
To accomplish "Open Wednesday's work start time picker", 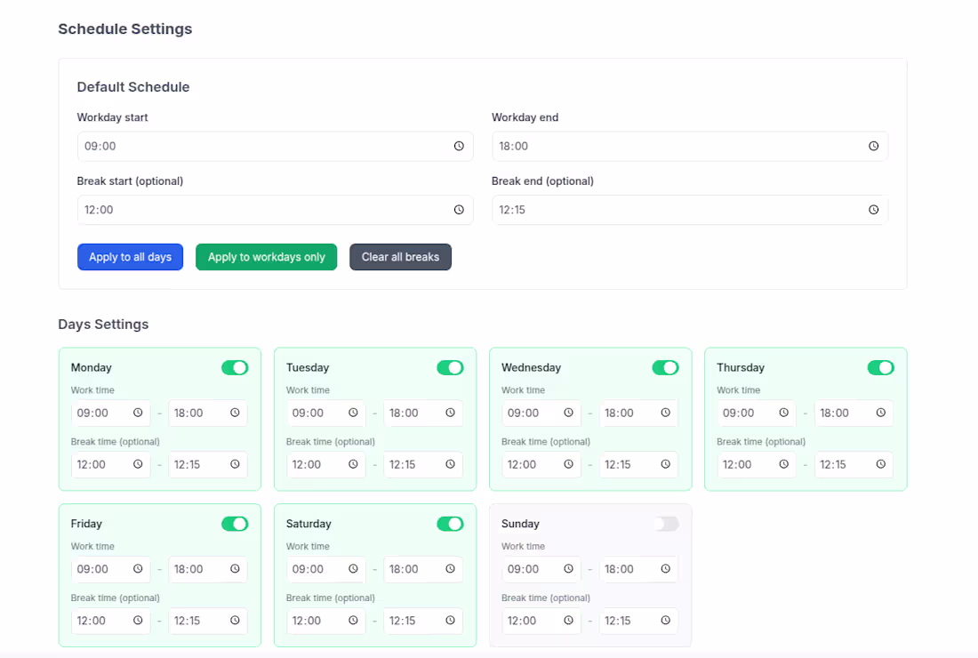I will click(x=568, y=413).
